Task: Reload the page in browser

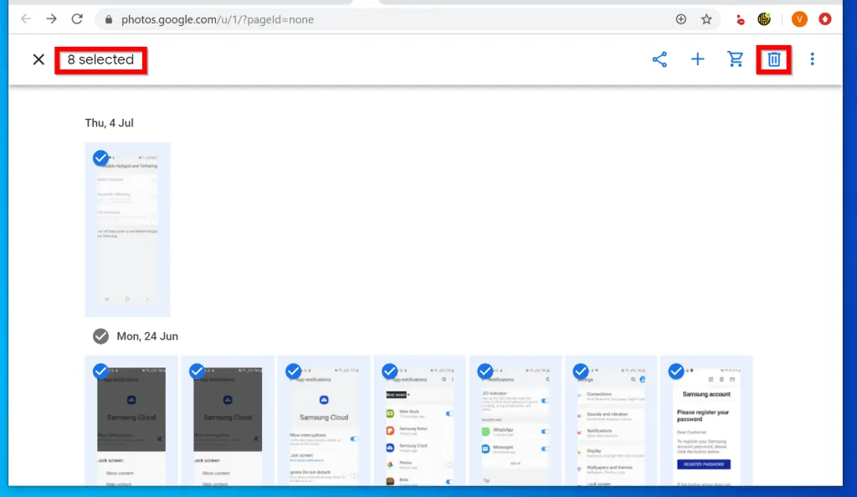Action: [x=77, y=18]
